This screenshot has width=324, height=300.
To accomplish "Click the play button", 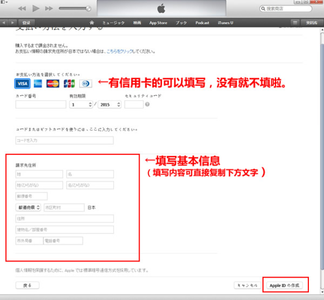I will coord(36,8).
